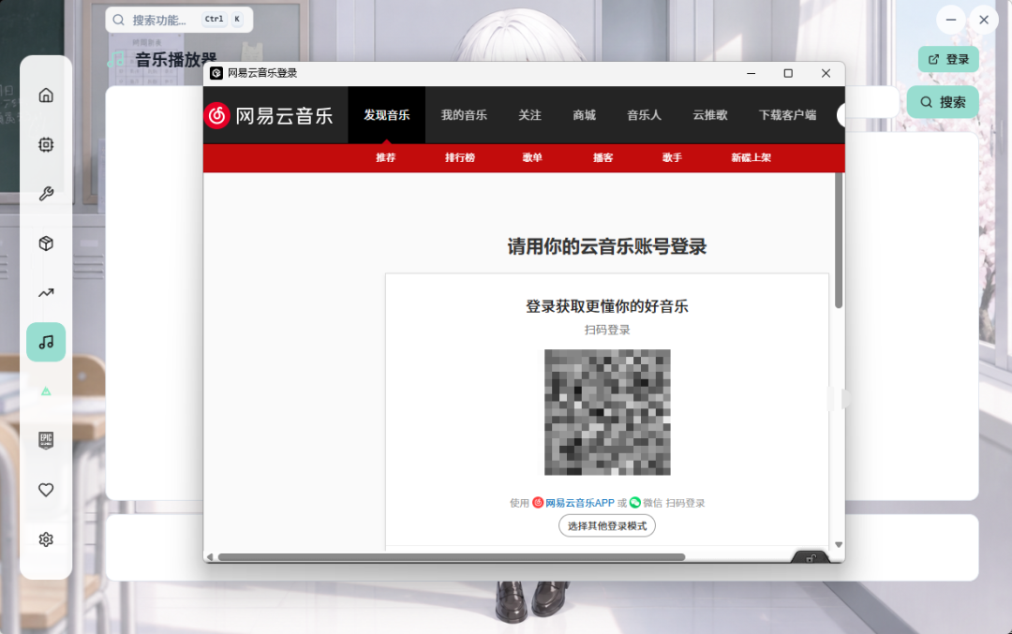1012x634 pixels.
Task: Maximize the 网易云音乐登录 window
Action: point(788,74)
